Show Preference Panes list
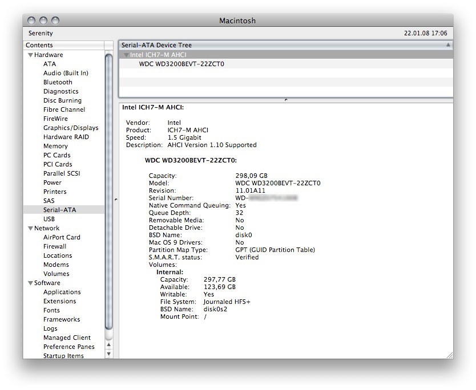The width and height of the screenshot is (476, 390). click(69, 347)
